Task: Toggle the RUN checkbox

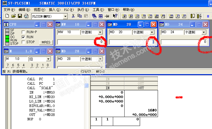Action: [x=23, y=37]
